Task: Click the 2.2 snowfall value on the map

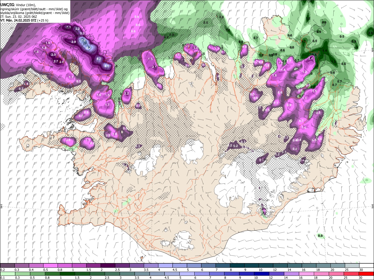Action: click(127, 93)
